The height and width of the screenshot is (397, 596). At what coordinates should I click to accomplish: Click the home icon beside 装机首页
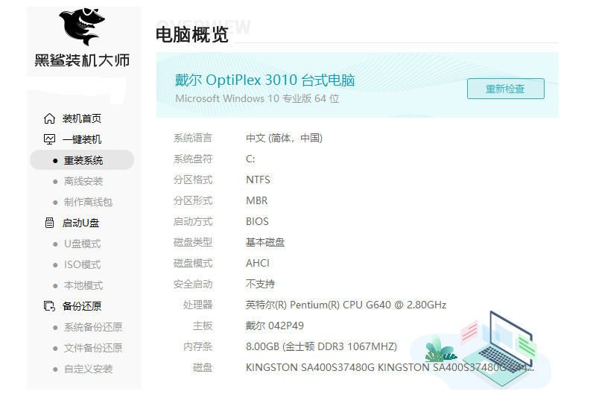tap(49, 118)
